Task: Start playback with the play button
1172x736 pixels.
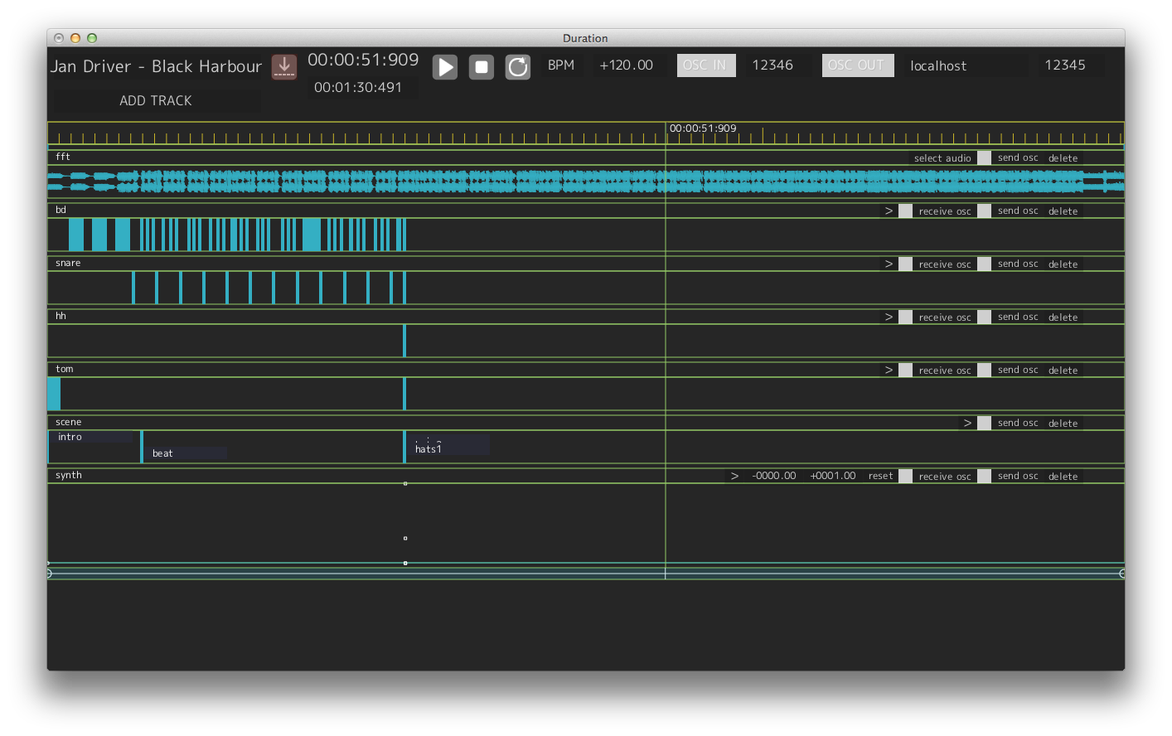Action: pos(445,67)
